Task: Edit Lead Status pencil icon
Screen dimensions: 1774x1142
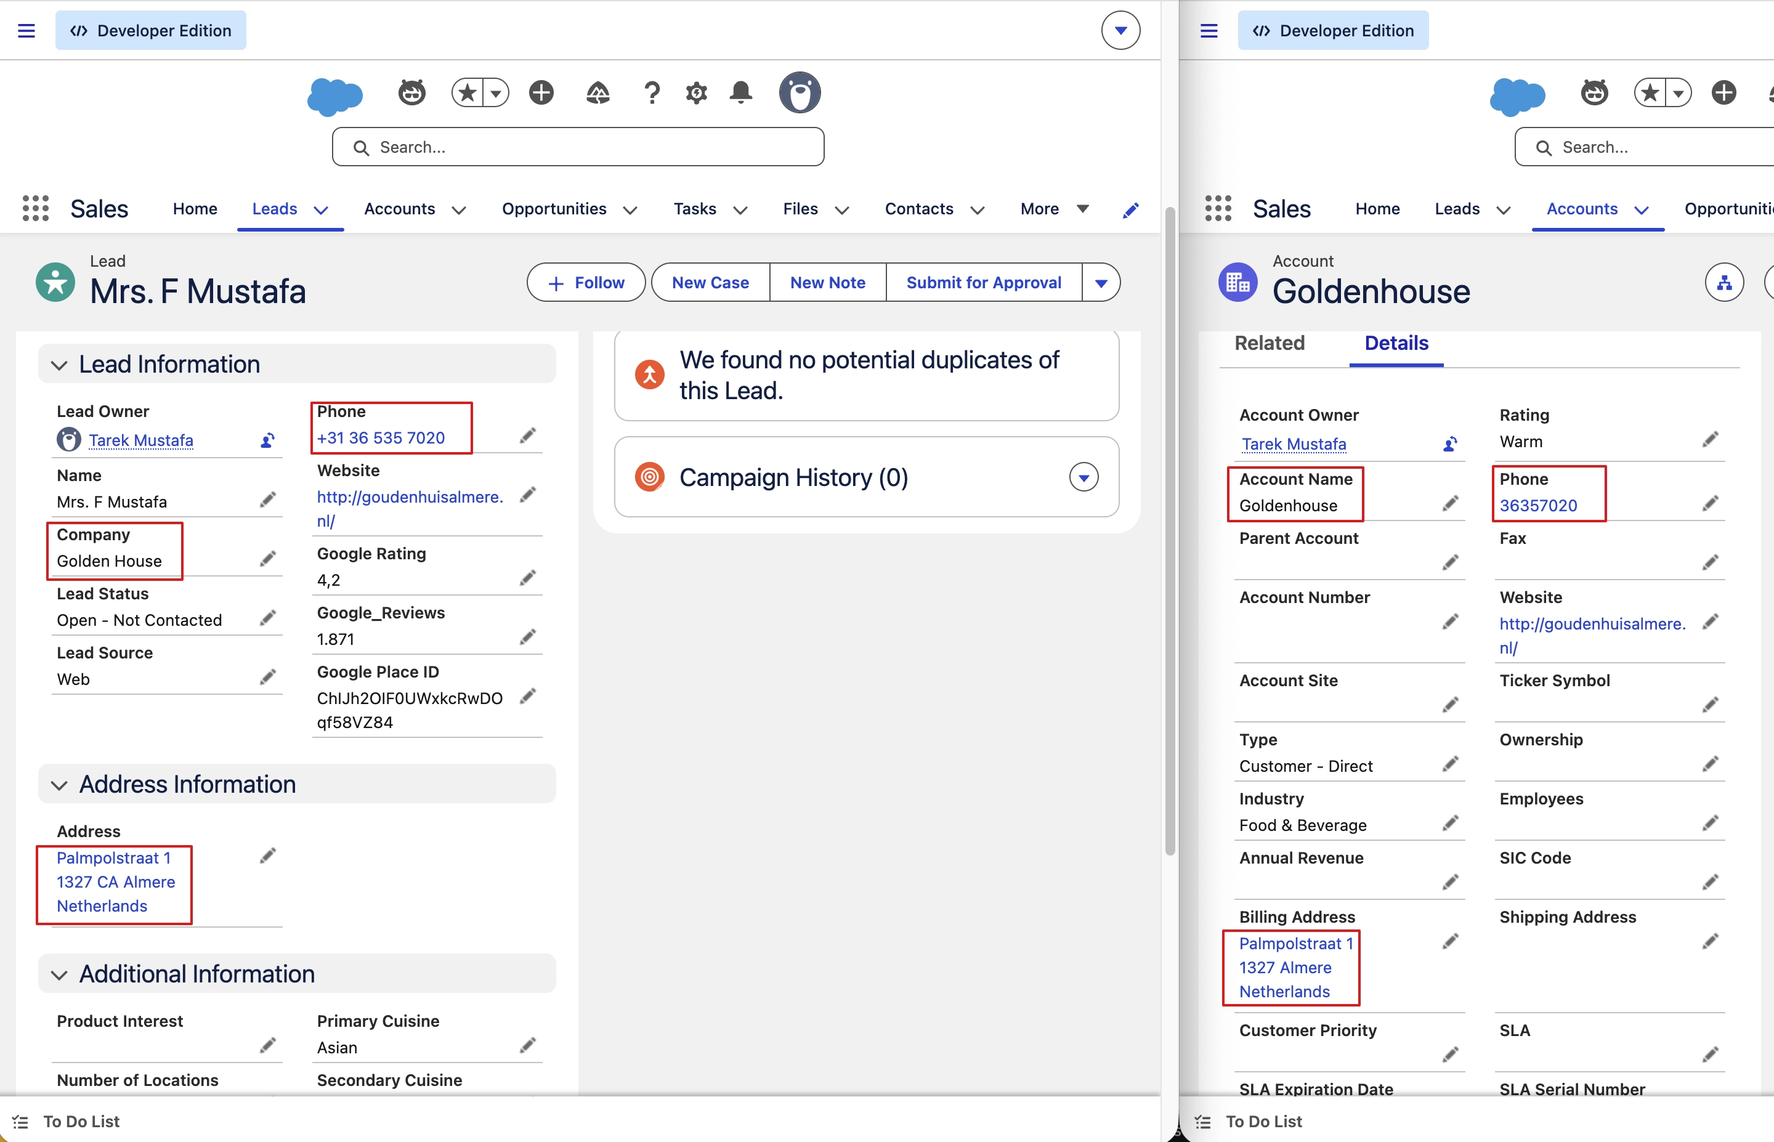Action: [x=267, y=618]
